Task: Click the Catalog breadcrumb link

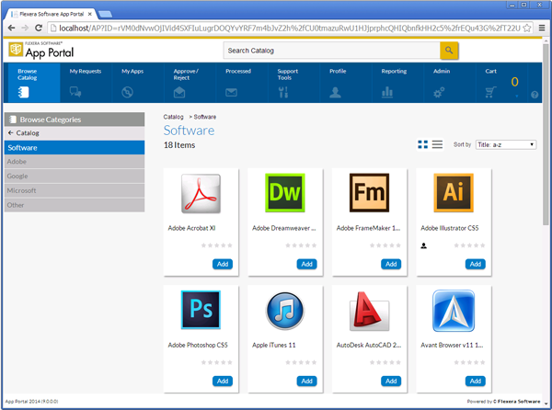Action: [173, 117]
